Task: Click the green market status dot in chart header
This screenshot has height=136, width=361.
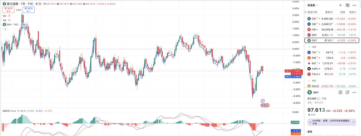Action: click(x=36, y=4)
